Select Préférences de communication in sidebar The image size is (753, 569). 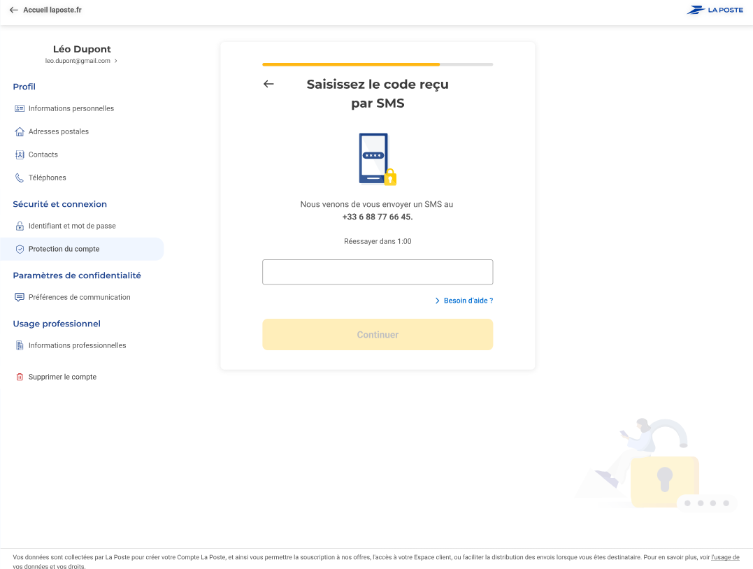(79, 297)
